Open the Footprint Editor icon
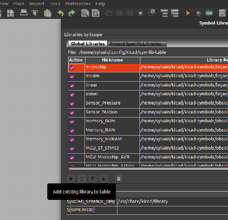This screenshot has height=220, width=228. point(209,13)
